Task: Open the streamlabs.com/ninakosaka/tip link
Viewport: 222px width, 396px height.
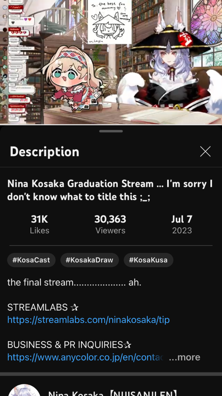Action: click(88, 320)
